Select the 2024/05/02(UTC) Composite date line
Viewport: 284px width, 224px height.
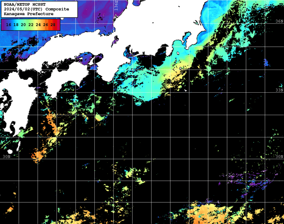click(36, 9)
